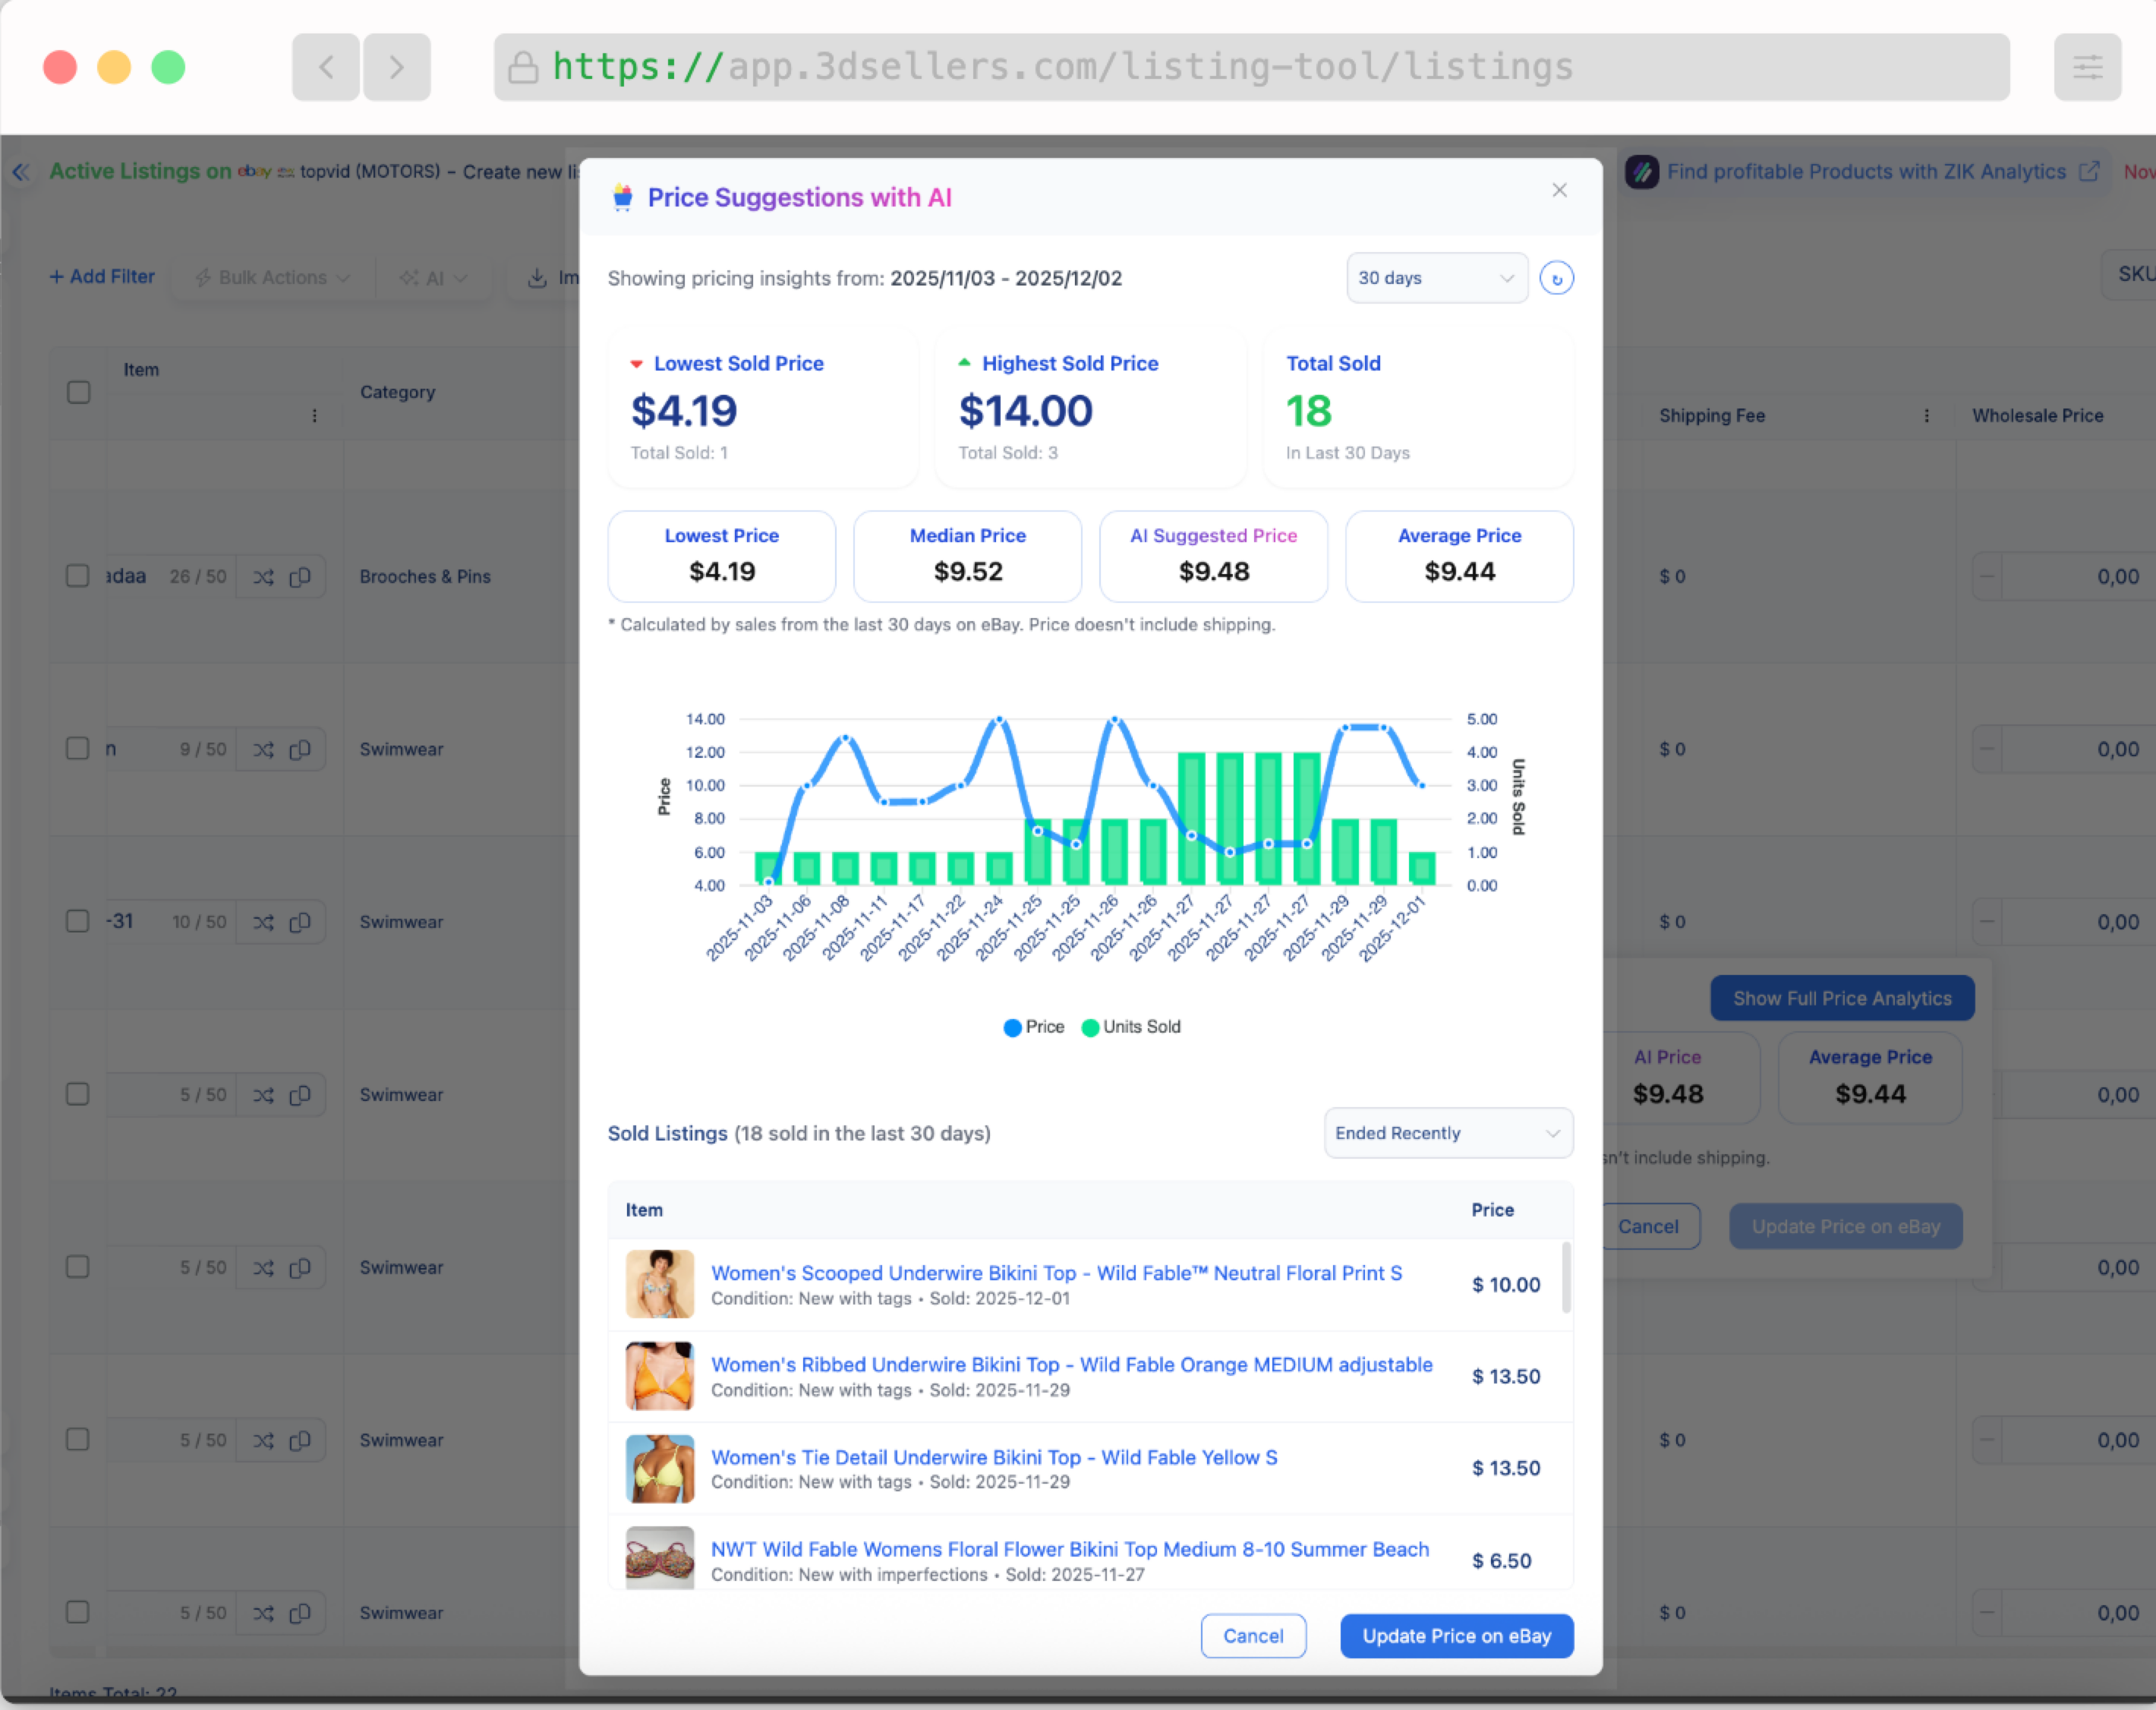The image size is (2156, 1710).
Task: Click the yellow bikini top thumbnail
Action: 659,1468
